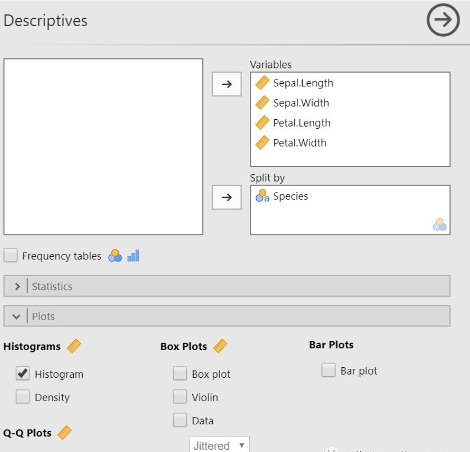Click the arrow button to move into Variables
470x452 pixels.
click(226, 84)
